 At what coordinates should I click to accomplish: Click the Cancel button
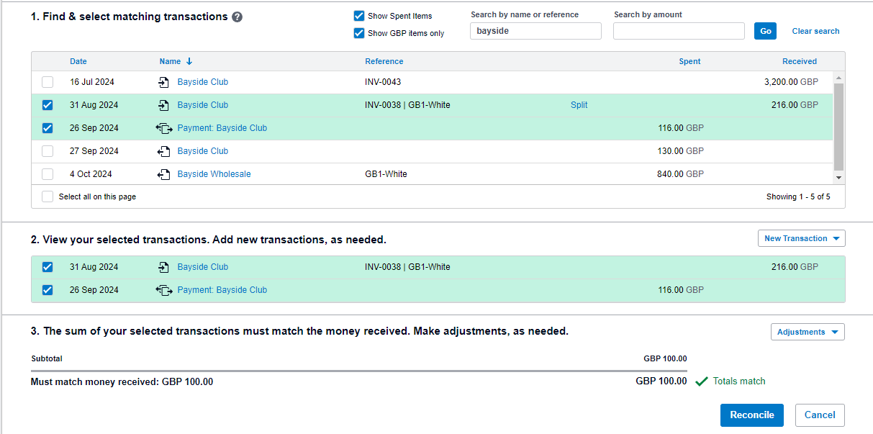pyautogui.click(x=820, y=415)
